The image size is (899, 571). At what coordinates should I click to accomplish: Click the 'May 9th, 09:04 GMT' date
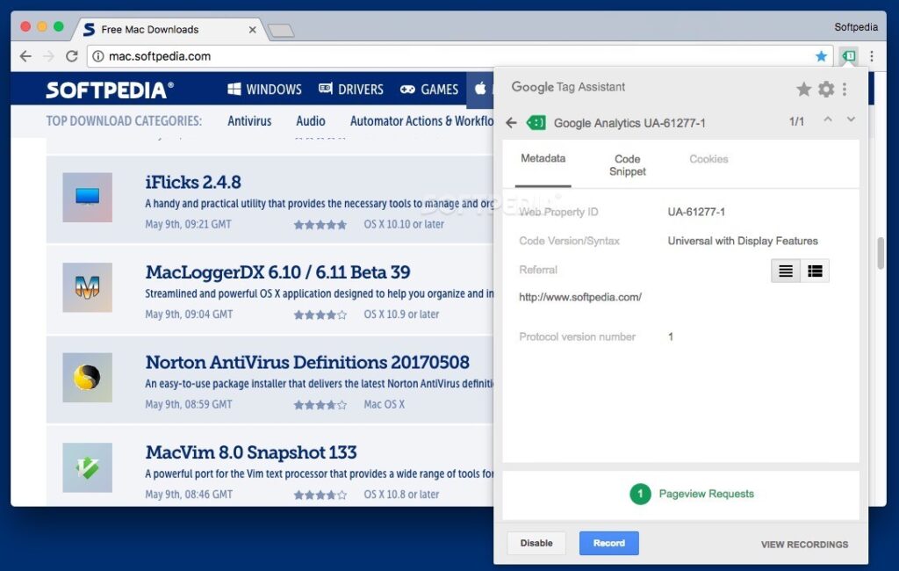tap(189, 314)
